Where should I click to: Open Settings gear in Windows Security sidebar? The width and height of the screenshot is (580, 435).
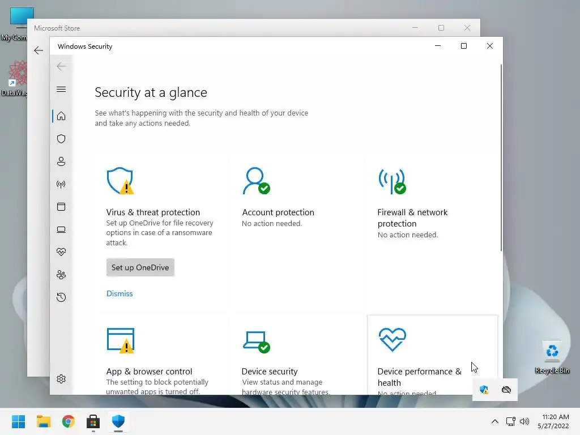pos(61,379)
